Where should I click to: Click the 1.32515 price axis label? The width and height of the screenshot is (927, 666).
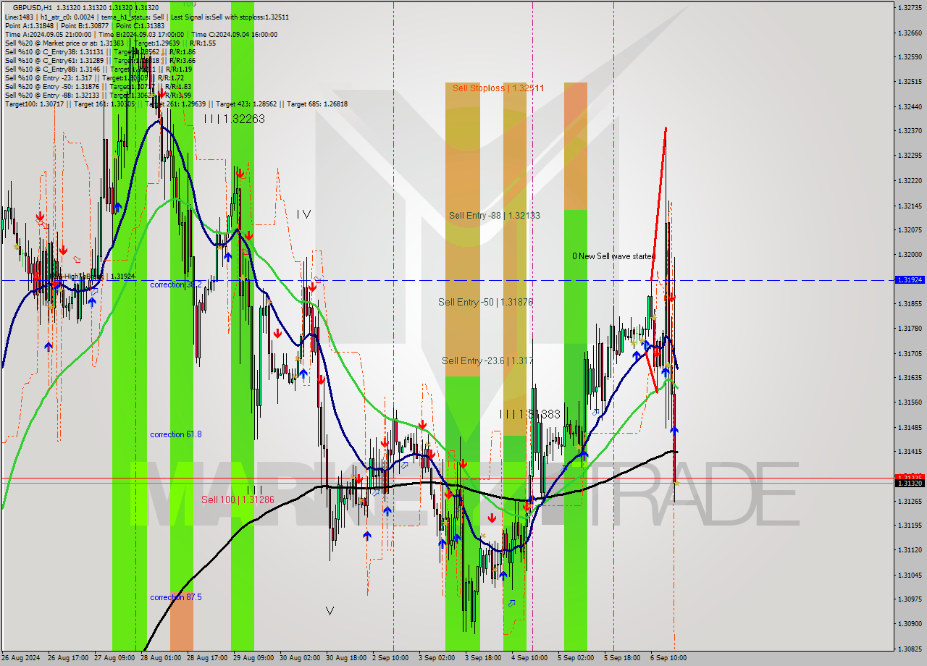pyautogui.click(x=909, y=81)
